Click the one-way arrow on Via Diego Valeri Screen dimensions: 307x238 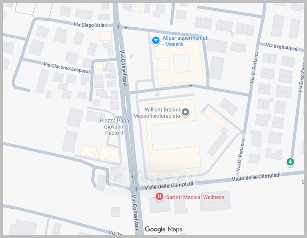point(126,28)
